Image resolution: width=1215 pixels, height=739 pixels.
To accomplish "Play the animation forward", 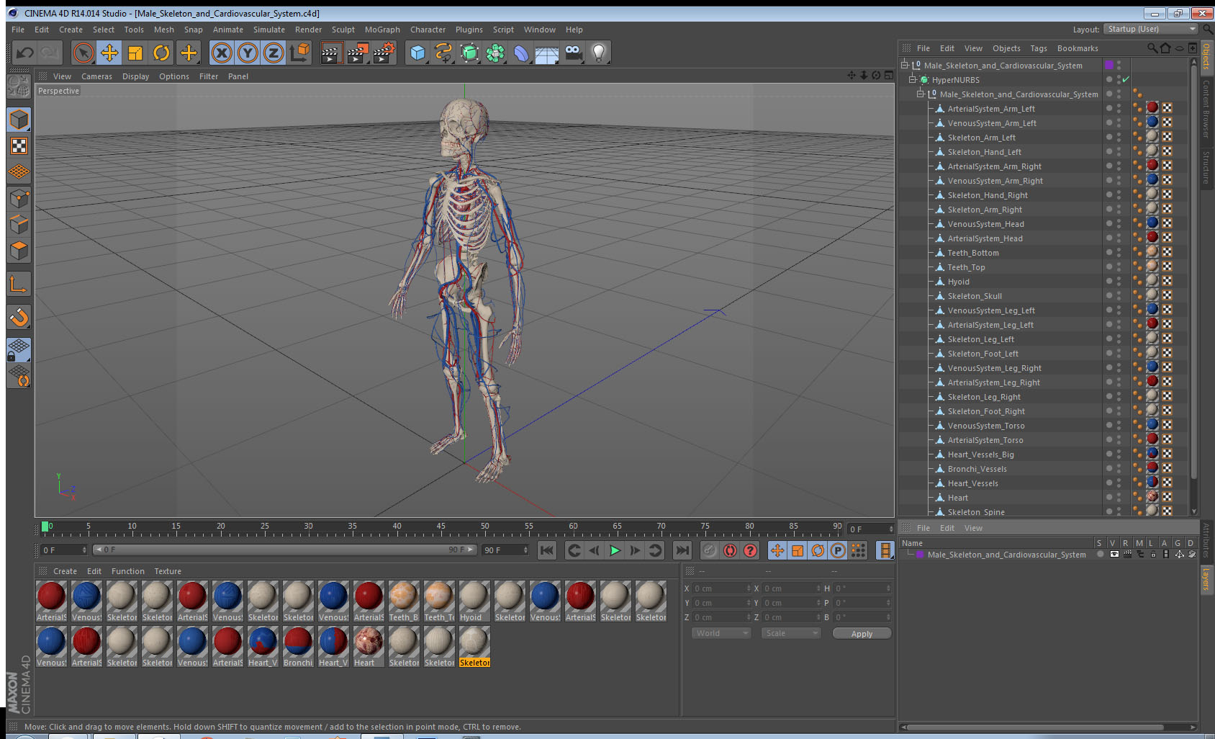I will [615, 550].
